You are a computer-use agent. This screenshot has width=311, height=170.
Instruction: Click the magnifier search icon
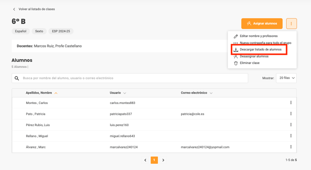17,78
